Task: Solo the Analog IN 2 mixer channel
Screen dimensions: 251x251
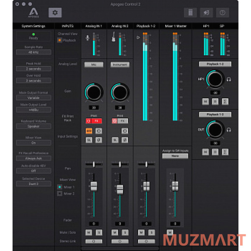Action: 125,233
